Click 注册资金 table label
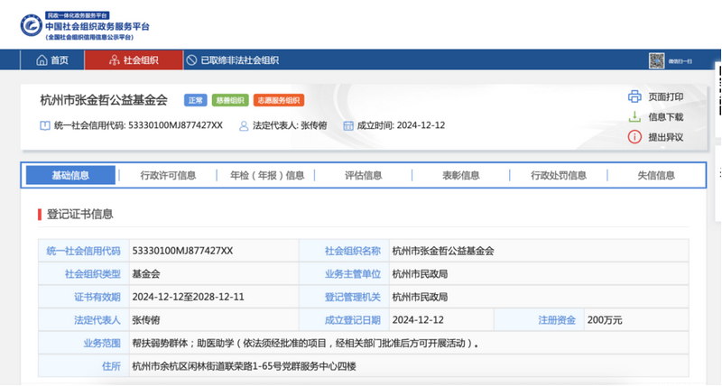 click(557, 320)
